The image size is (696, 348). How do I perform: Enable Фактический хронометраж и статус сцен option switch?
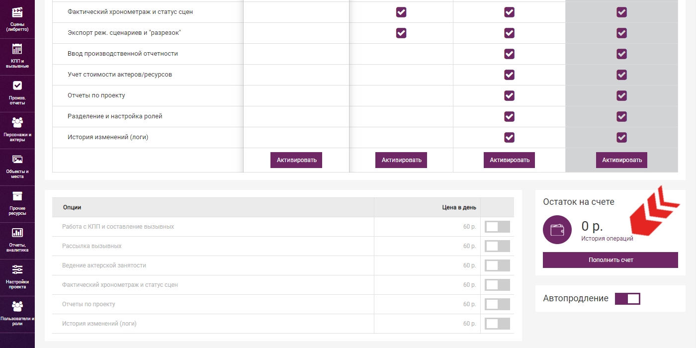pos(498,285)
